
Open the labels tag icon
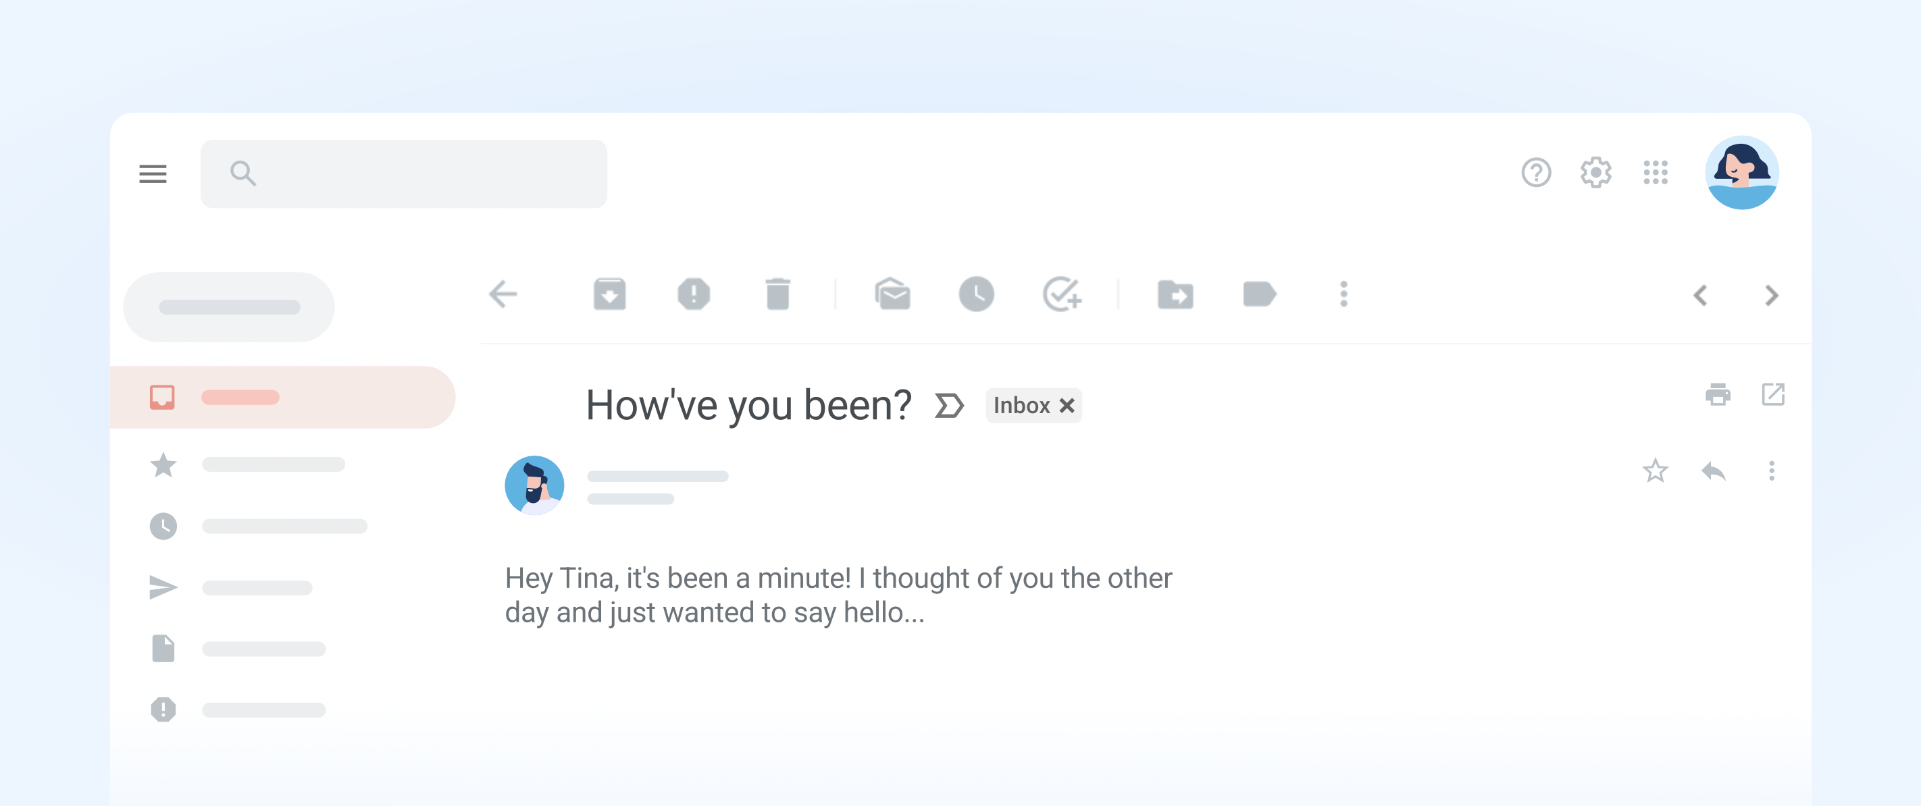click(1260, 294)
